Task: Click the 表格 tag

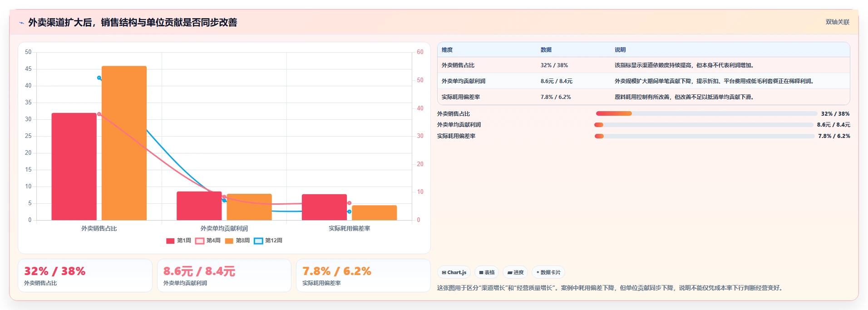Action: coord(487,272)
